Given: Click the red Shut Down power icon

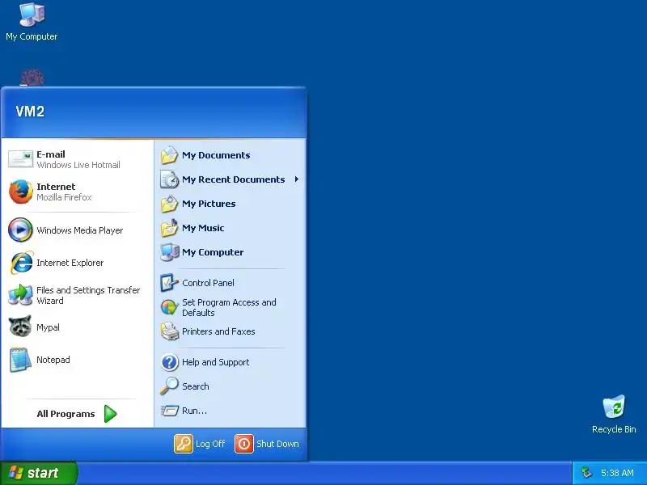Looking at the screenshot, I should click(x=244, y=444).
